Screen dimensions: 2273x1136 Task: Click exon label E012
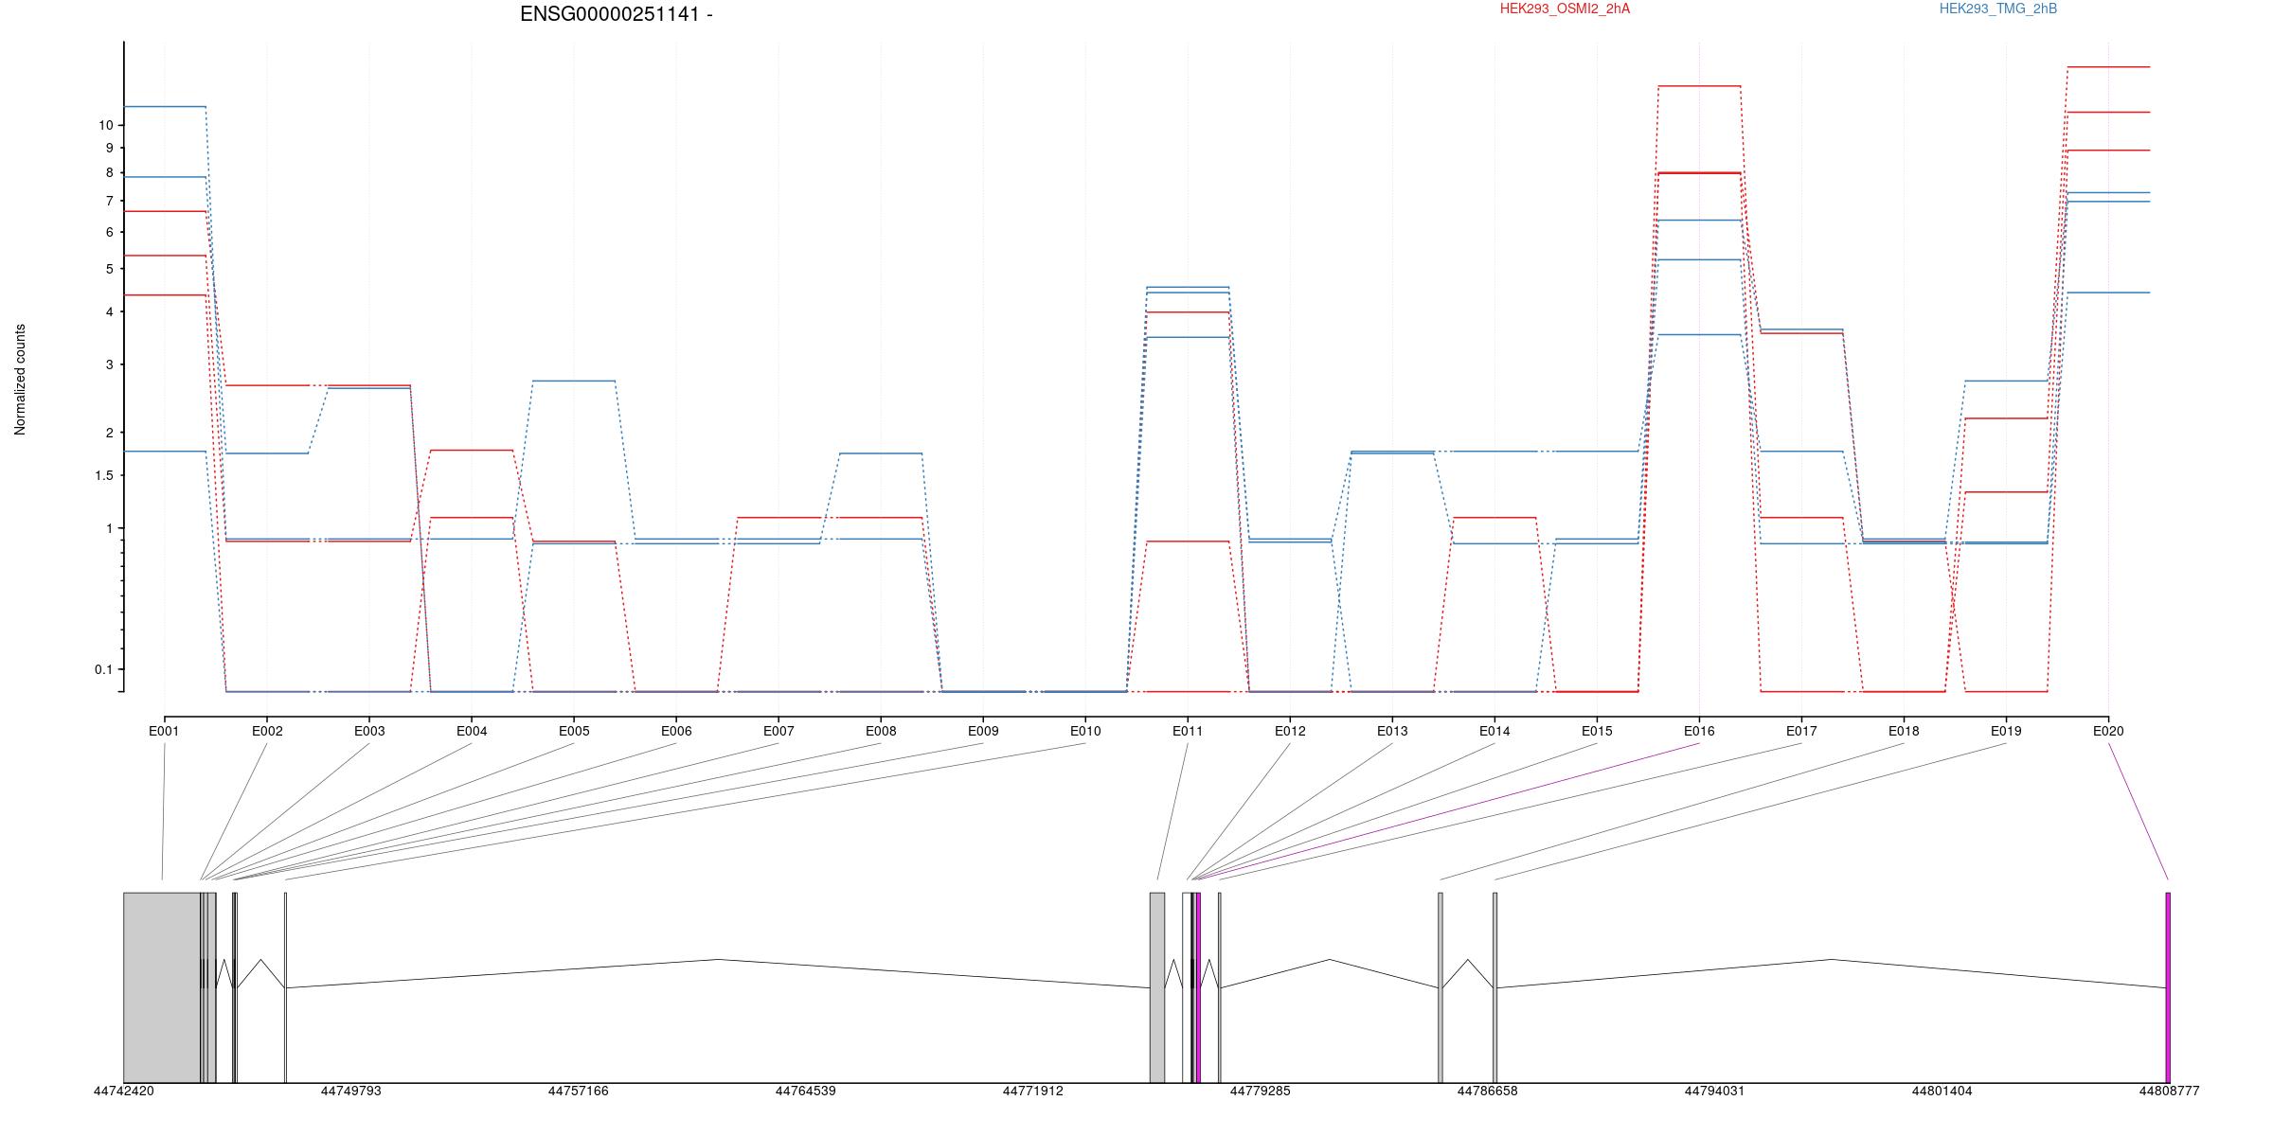1290,731
